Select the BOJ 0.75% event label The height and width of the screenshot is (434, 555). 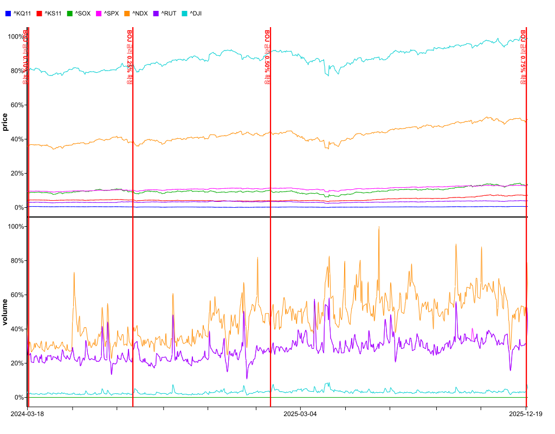click(x=523, y=58)
